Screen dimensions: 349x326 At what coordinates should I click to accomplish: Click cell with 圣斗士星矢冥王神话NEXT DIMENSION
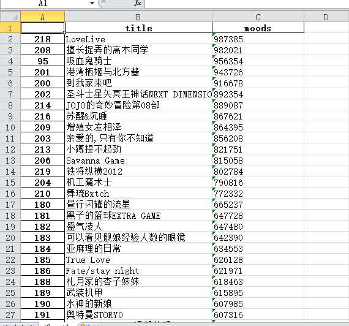click(x=138, y=94)
